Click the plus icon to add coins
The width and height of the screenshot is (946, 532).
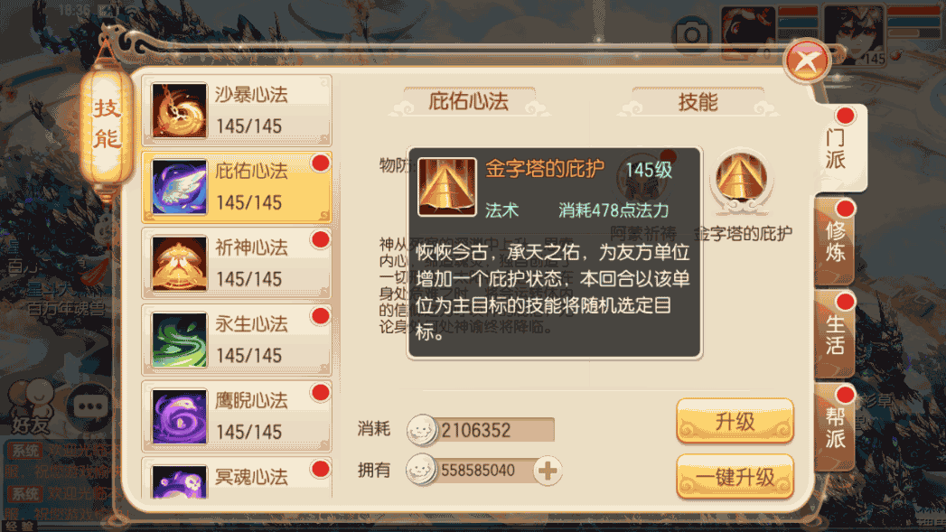[548, 471]
